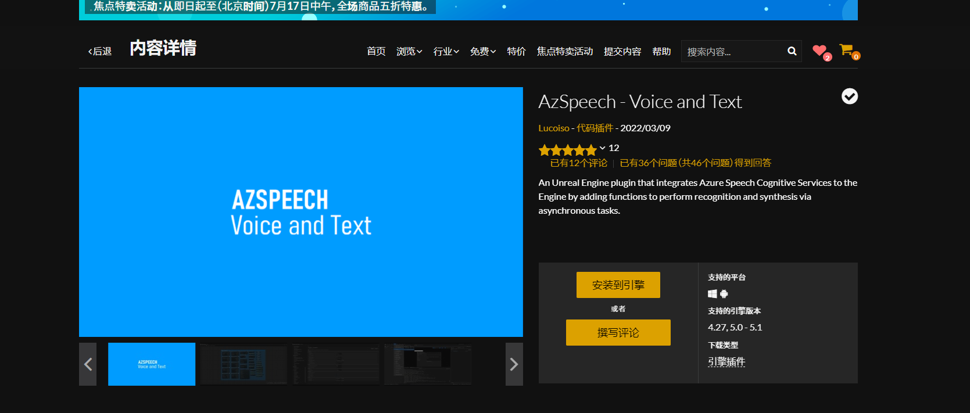
Task: Click the 撰写评论 button
Action: tap(618, 332)
